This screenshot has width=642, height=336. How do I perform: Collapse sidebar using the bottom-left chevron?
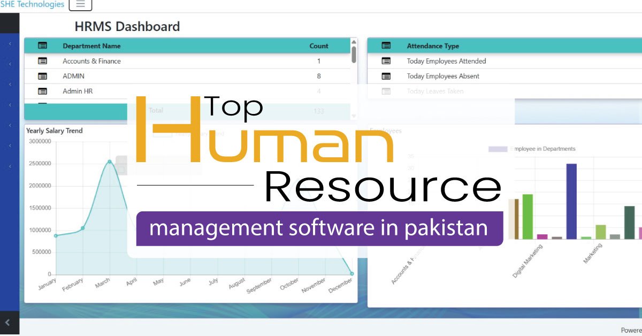[x=7, y=322]
